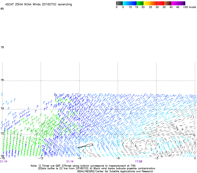Click the purple "17:58" time label
This screenshot has width=197, height=173.
139,162
